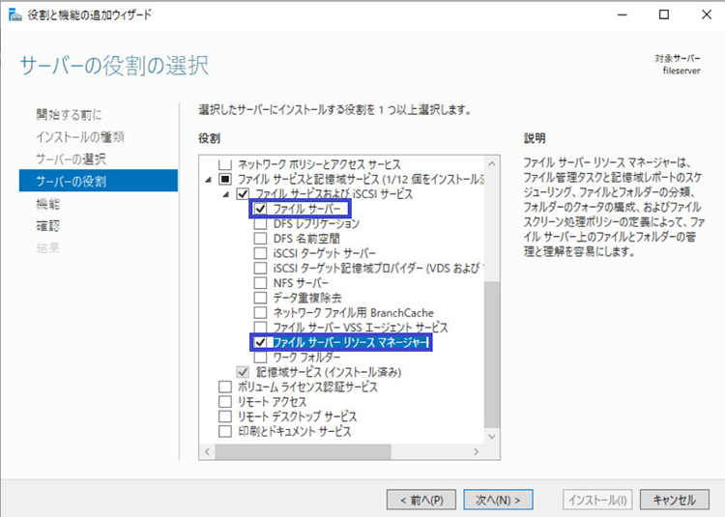
Task: Click the horizontal scroll-right arrow
Action: [x=477, y=451]
